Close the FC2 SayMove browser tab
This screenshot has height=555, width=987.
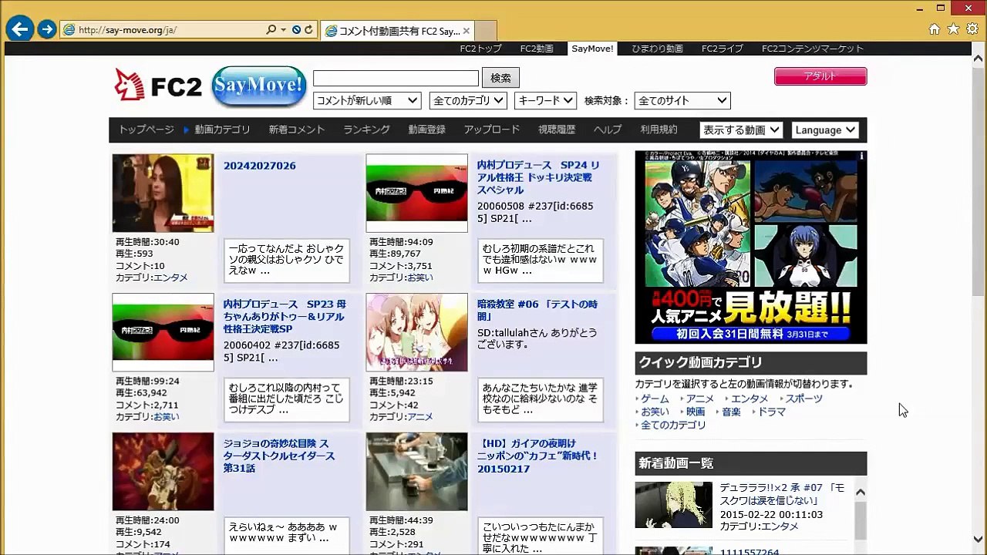[467, 31]
